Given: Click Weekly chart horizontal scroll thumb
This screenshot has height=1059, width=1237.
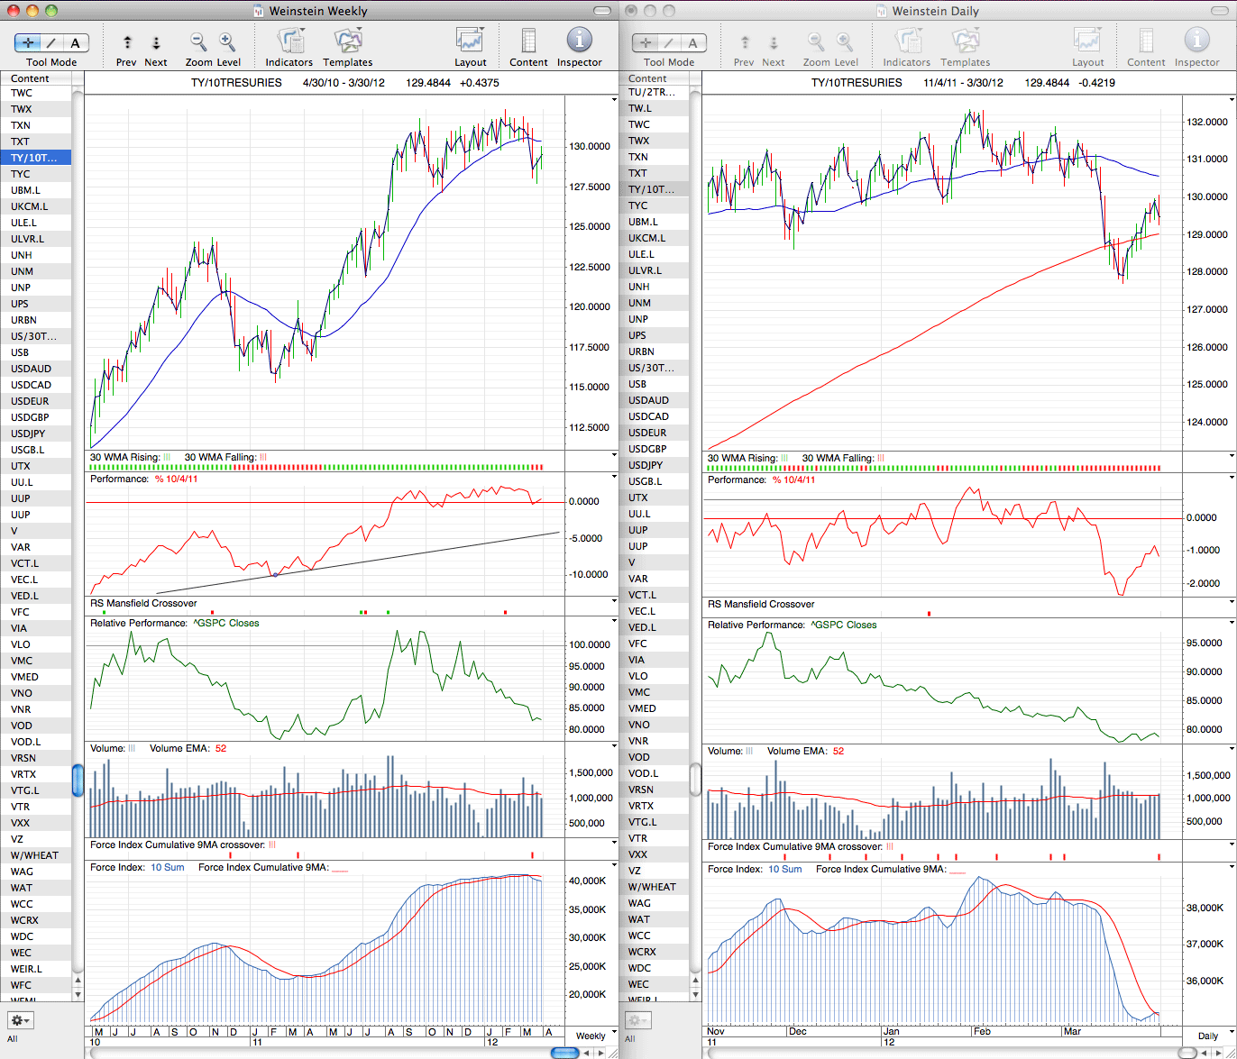Looking at the screenshot, I should click(564, 1053).
